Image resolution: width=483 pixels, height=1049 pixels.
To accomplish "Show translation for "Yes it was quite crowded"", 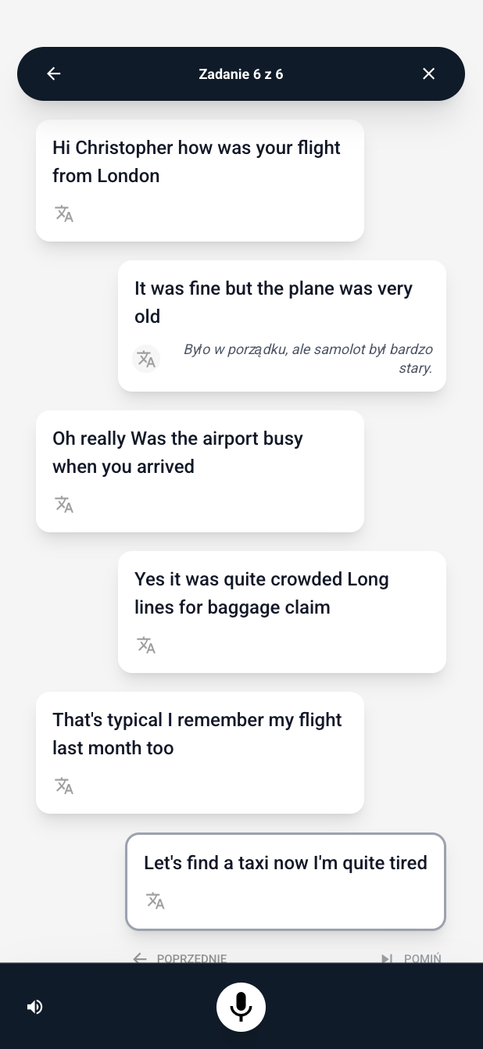I will [146, 645].
